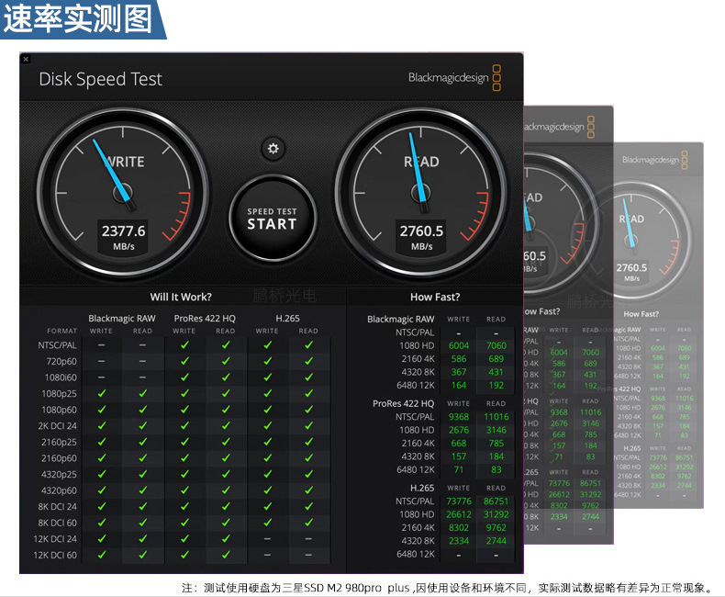
Task: Click ProRes 422 HQ NTSC/PAL read value 11016
Action: [x=496, y=417]
